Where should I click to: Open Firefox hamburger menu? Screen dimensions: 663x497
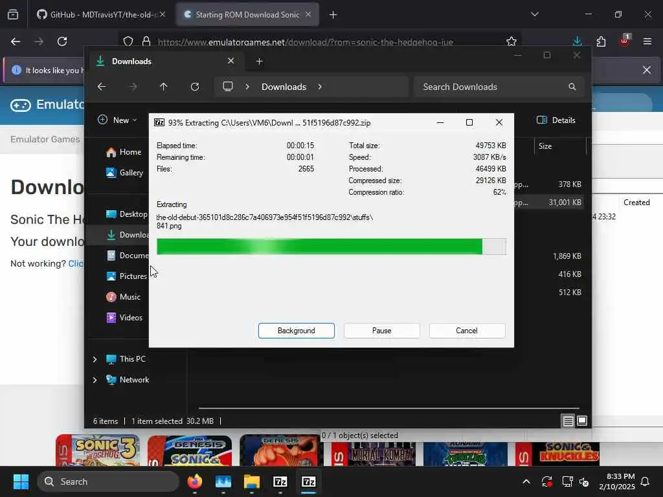pos(647,41)
